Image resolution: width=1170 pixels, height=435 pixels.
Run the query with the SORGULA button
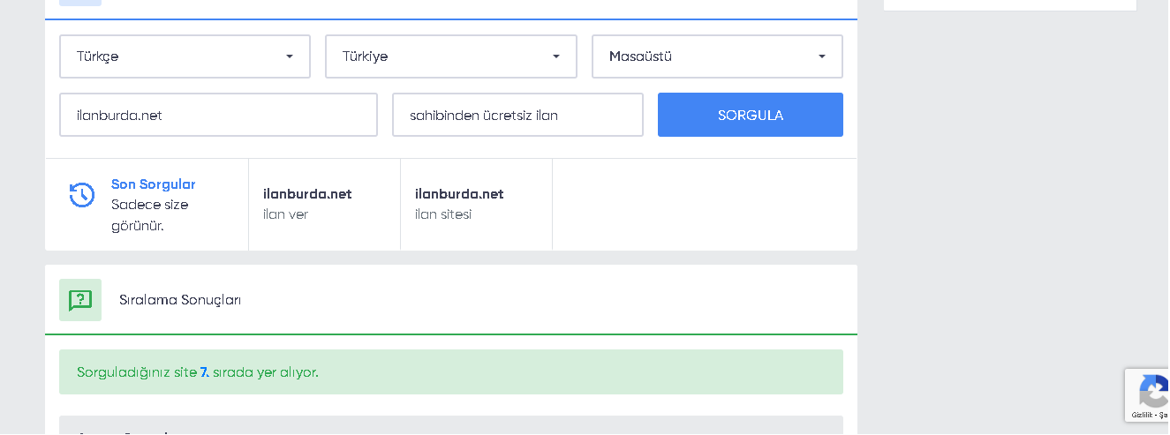(x=751, y=115)
